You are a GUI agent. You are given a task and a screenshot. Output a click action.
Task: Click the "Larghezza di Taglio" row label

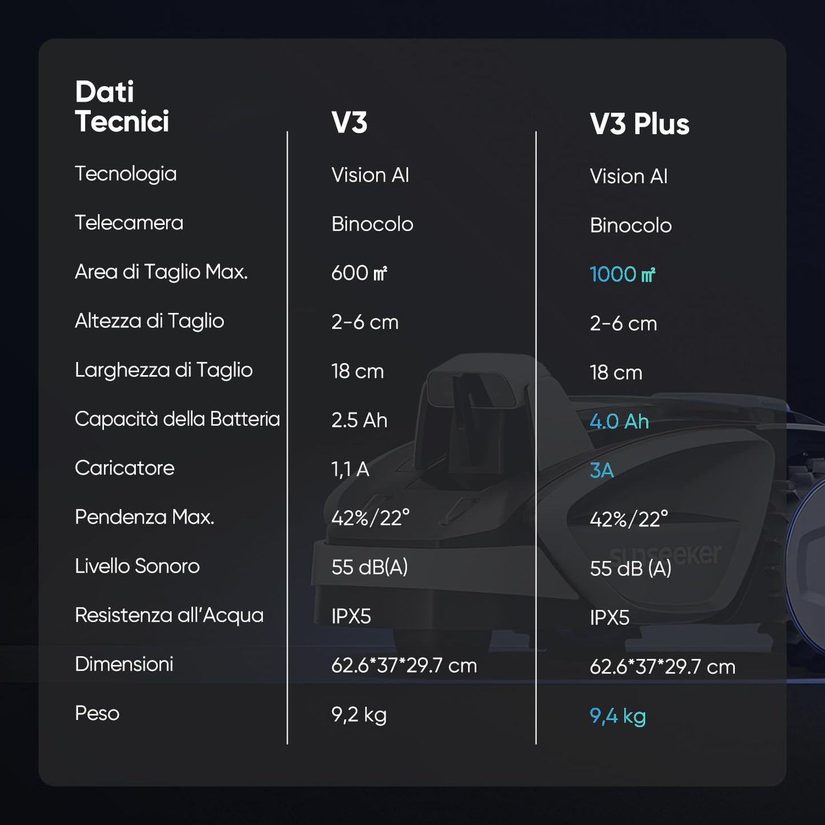click(163, 370)
